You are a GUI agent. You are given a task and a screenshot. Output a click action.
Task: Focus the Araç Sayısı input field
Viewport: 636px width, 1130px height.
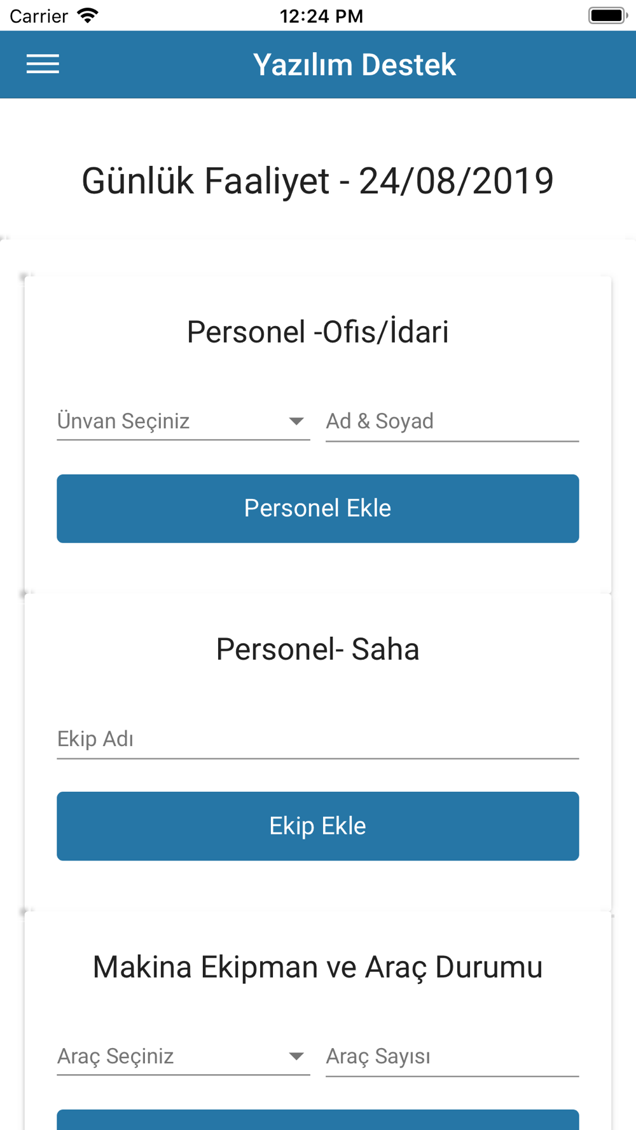(x=452, y=1056)
